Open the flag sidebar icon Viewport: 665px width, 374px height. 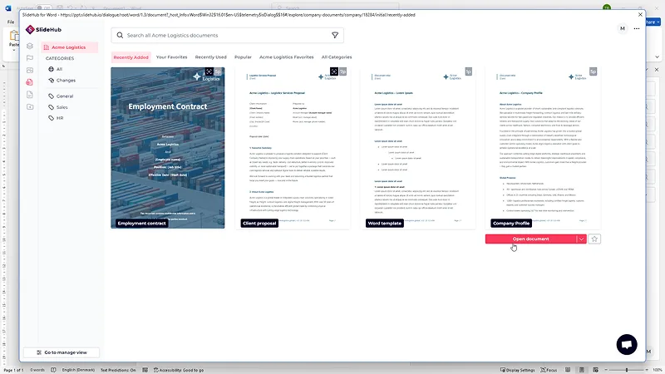pos(30,58)
